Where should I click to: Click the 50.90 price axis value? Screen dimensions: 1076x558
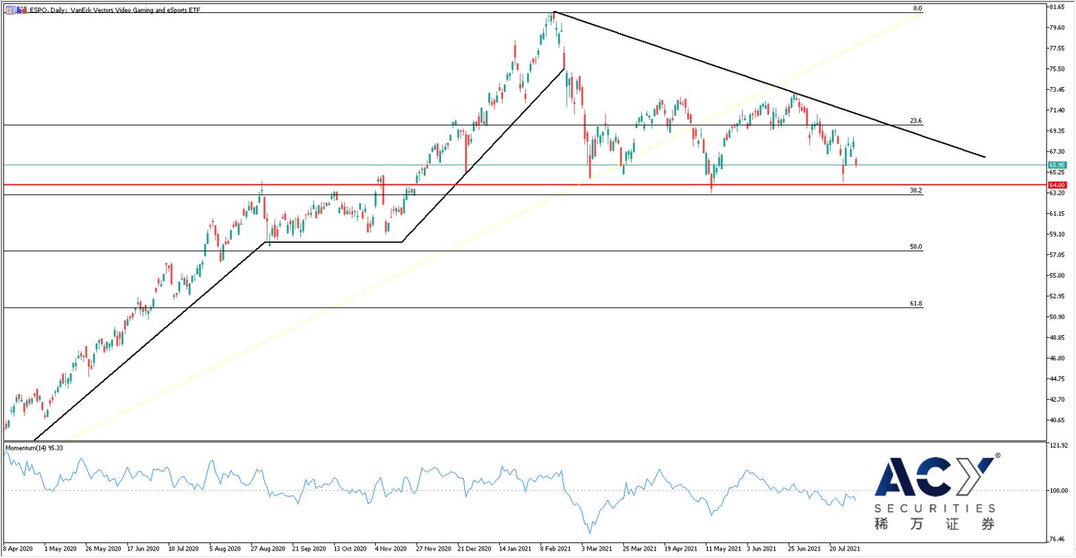click(1057, 317)
